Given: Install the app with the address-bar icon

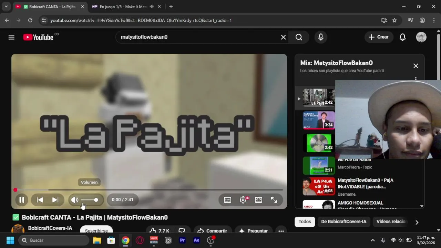Looking at the screenshot, I should click(384, 20).
